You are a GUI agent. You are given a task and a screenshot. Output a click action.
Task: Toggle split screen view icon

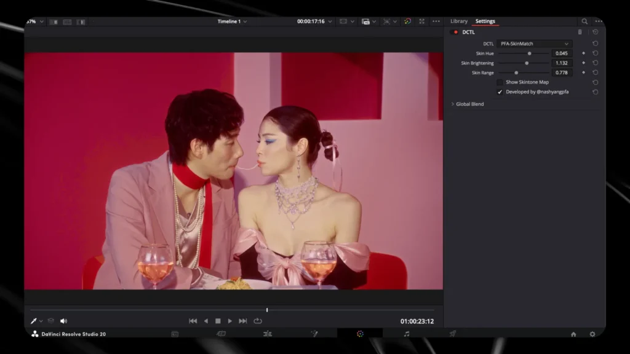[x=67, y=22]
